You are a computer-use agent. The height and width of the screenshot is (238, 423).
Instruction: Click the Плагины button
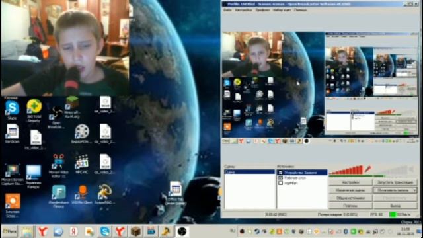click(350, 206)
